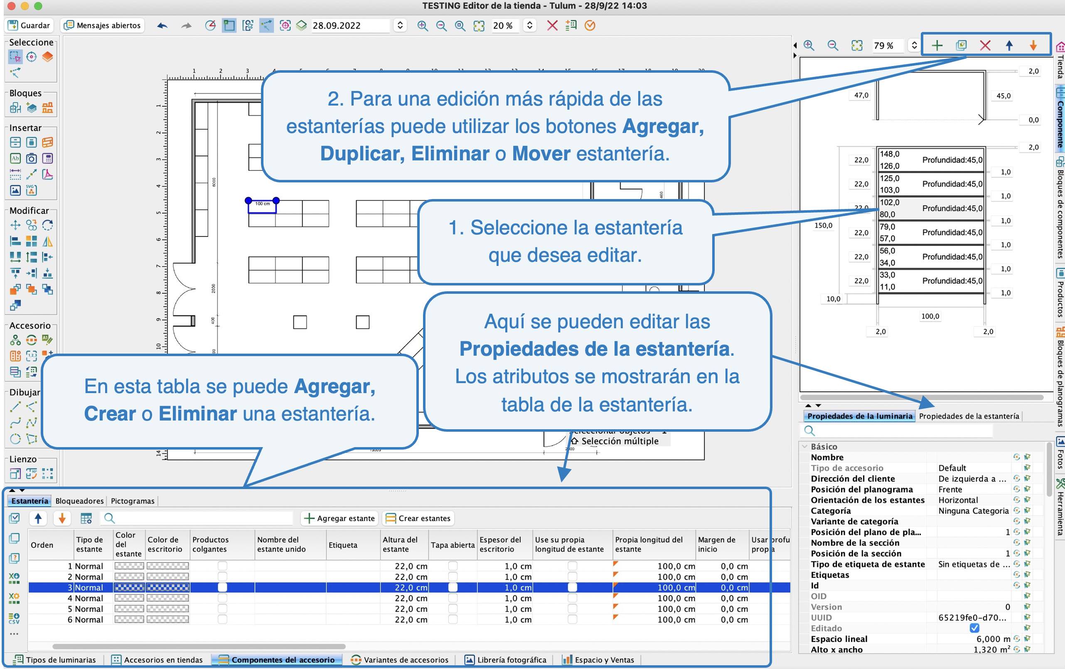Click the line draw tool under Dibujar
The width and height of the screenshot is (1065, 669).
pos(15,406)
